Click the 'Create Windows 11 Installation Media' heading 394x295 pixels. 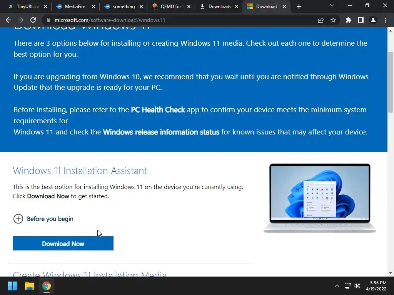tap(90, 274)
